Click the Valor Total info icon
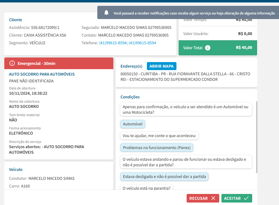Screen dimensions: 279x205 click(x=208, y=48)
